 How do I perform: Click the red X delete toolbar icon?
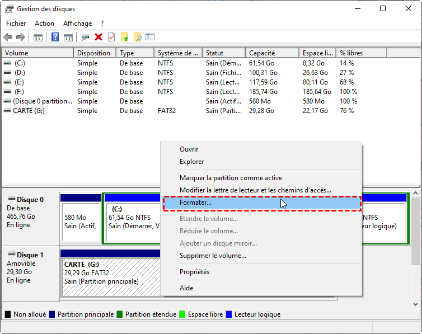(x=99, y=37)
